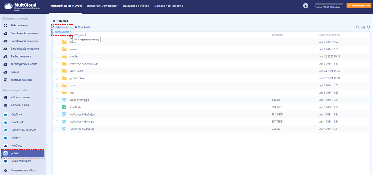Check wallhaven-85883k.jpg checkbox
373x175 pixels.
point(57,129)
